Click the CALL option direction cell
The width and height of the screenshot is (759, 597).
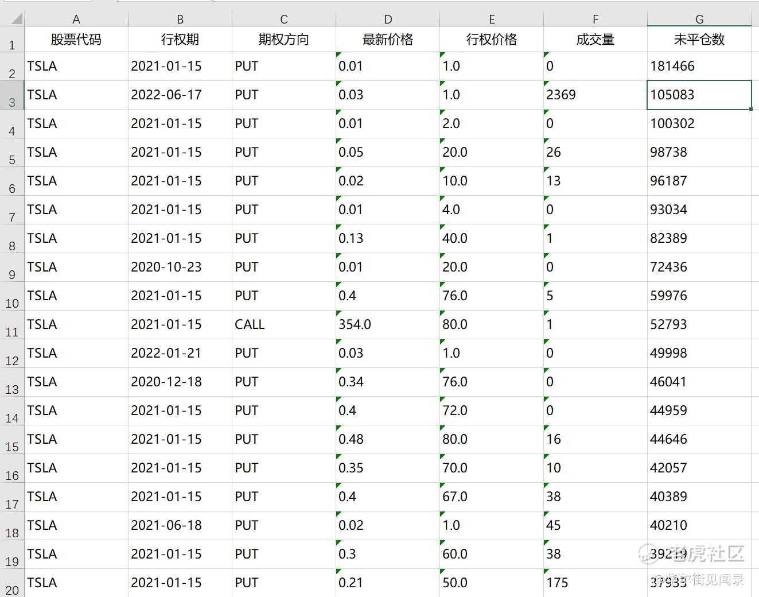coord(283,324)
